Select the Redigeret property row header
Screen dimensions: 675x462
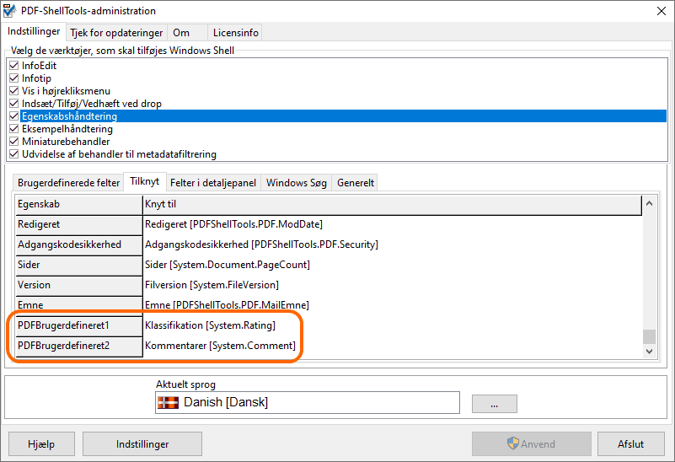[78, 225]
